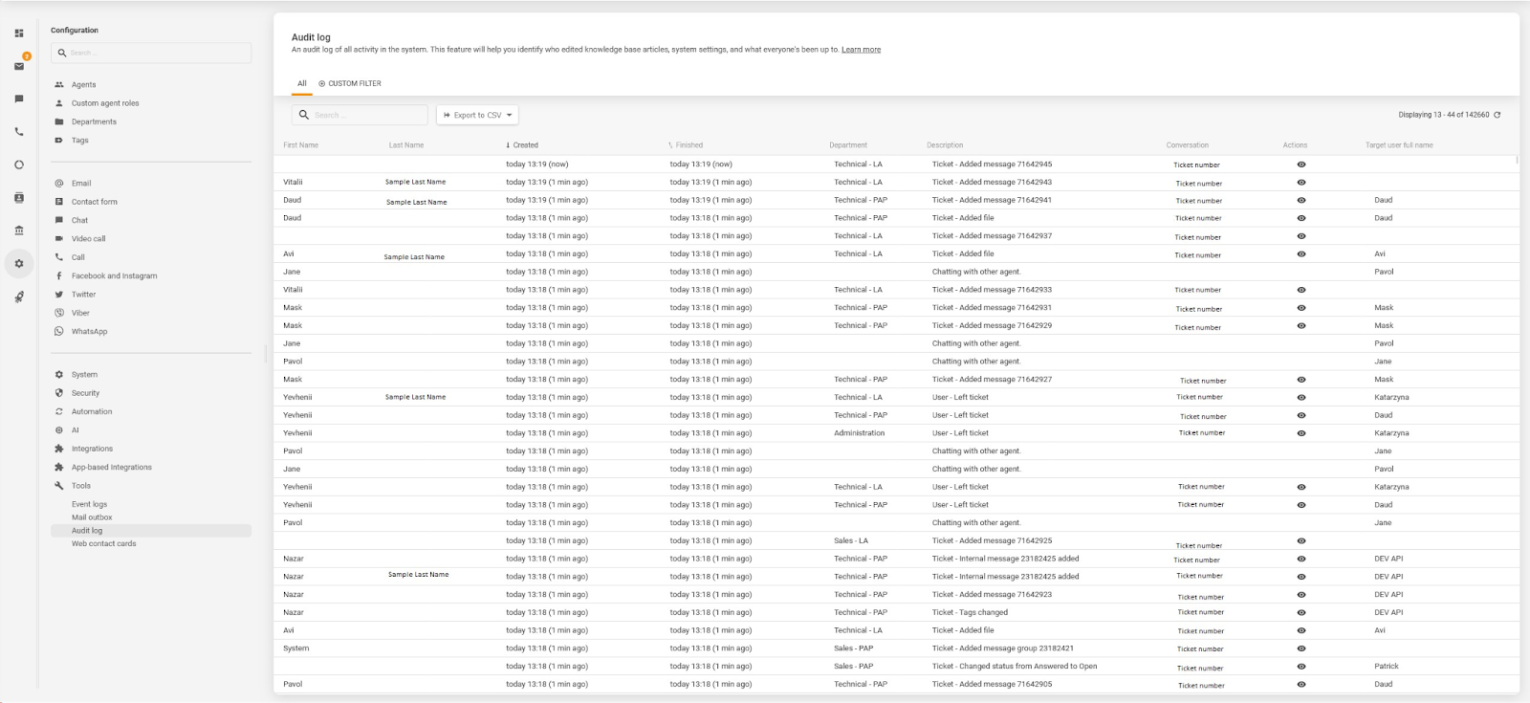Open the phone calls icon in left rail

19,132
